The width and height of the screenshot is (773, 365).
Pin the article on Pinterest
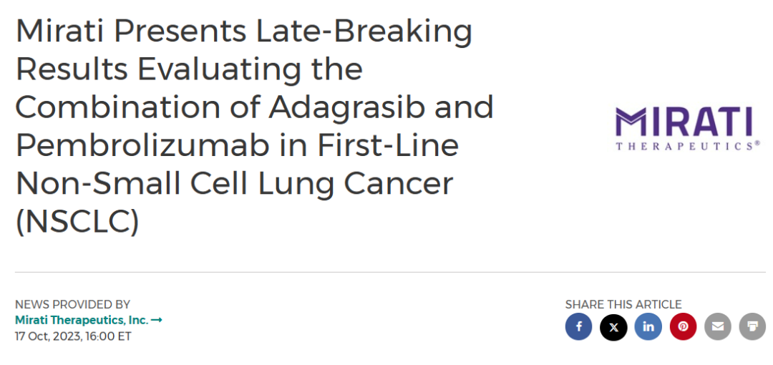pos(683,327)
